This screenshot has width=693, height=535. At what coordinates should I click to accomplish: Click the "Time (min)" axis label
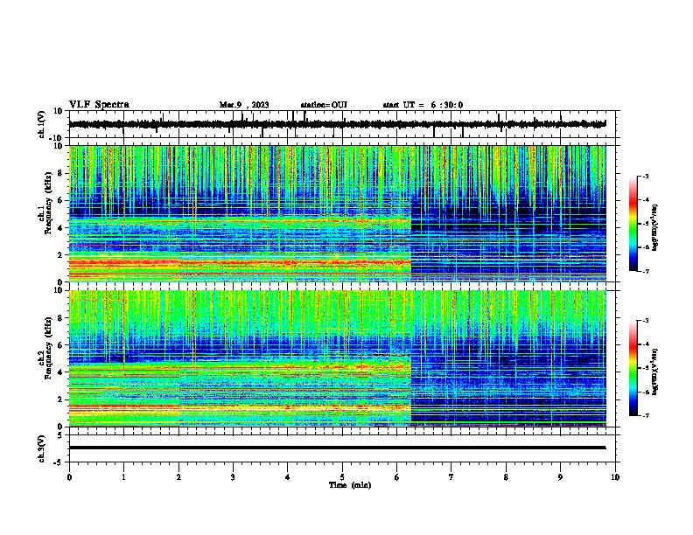click(350, 485)
